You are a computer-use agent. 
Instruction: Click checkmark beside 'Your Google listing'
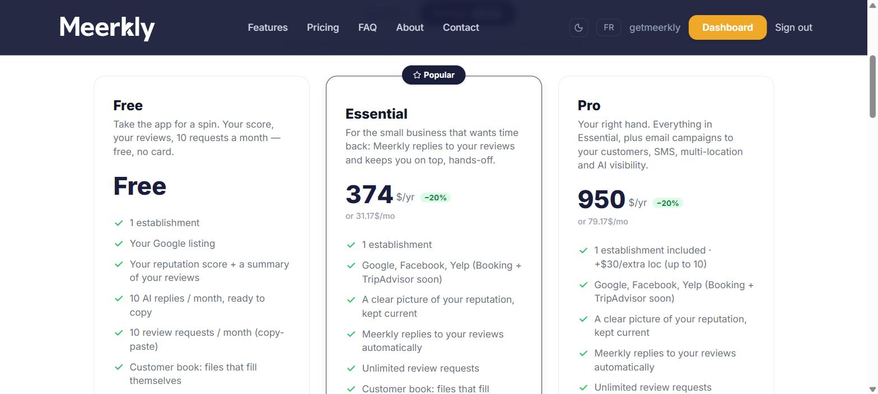119,243
